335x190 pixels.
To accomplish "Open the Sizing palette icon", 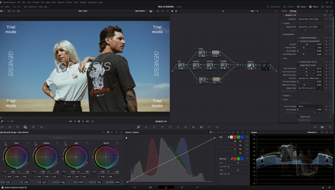I will click(209, 127).
